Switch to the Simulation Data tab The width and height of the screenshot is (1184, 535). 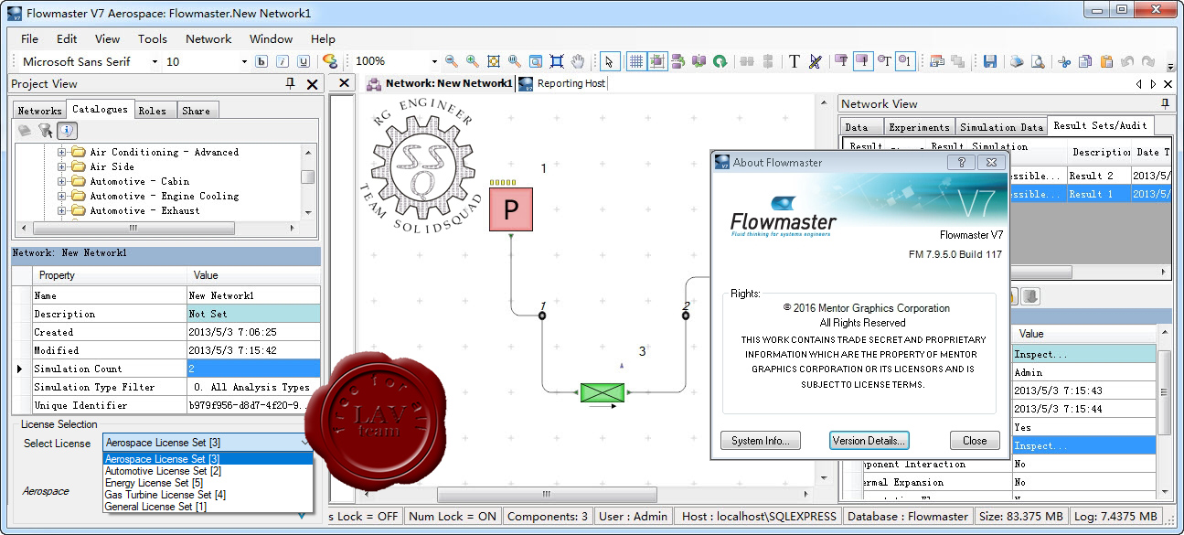coord(1001,127)
